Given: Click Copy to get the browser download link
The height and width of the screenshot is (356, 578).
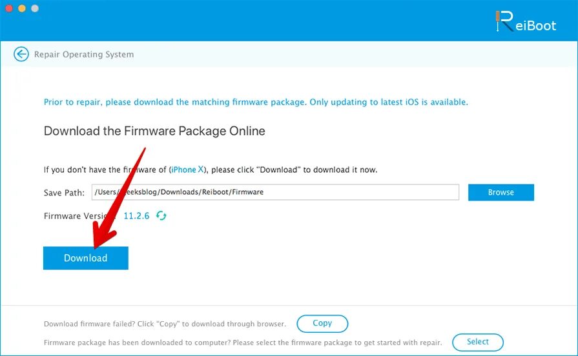Looking at the screenshot, I should (x=322, y=324).
